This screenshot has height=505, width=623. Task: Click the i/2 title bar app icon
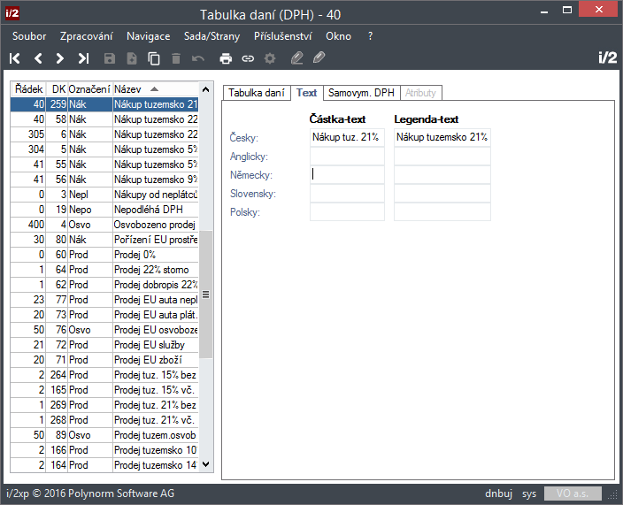pos(12,13)
